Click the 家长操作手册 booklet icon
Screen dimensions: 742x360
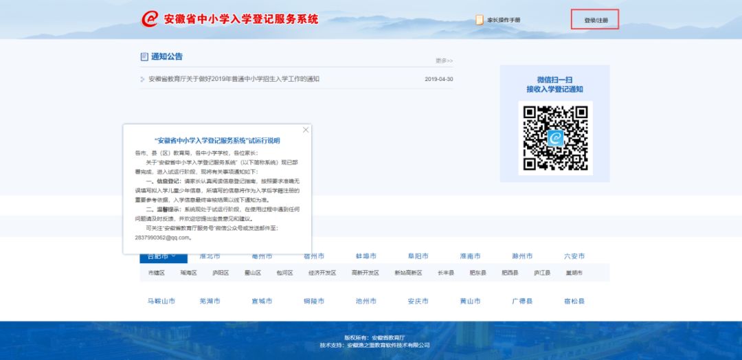click(x=480, y=20)
